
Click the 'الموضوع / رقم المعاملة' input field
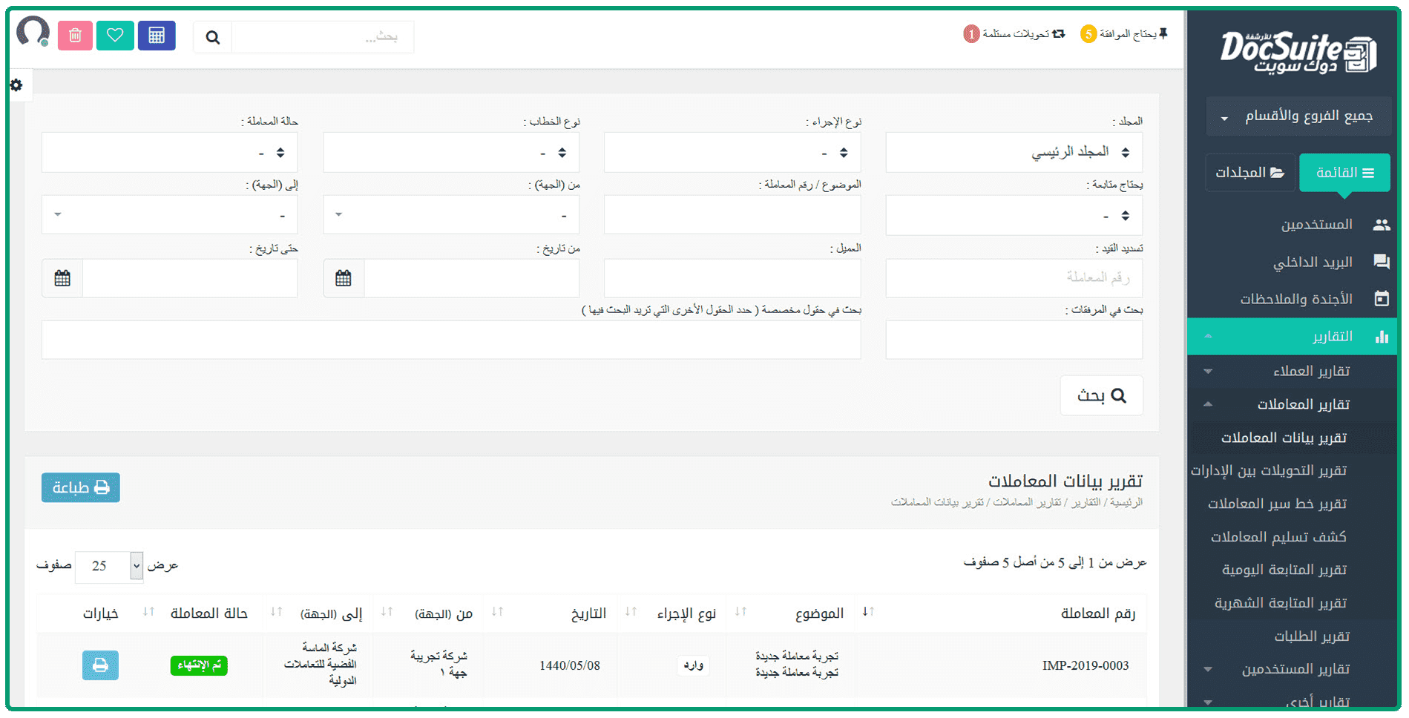click(732, 216)
